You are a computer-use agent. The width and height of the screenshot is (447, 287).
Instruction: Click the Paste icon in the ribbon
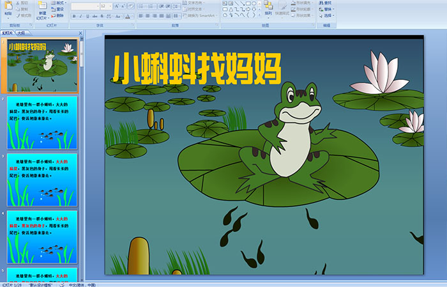(8, 6)
